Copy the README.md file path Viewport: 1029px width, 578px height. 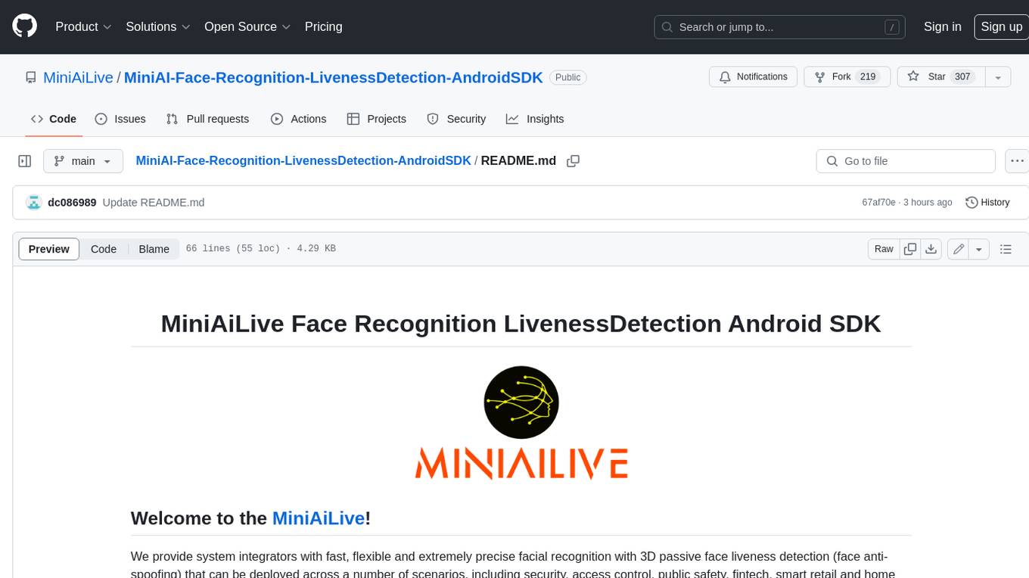574,160
